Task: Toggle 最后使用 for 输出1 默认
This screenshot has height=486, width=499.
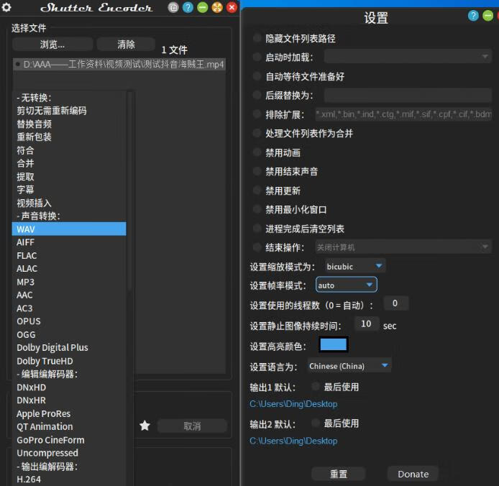Action: click(x=316, y=386)
